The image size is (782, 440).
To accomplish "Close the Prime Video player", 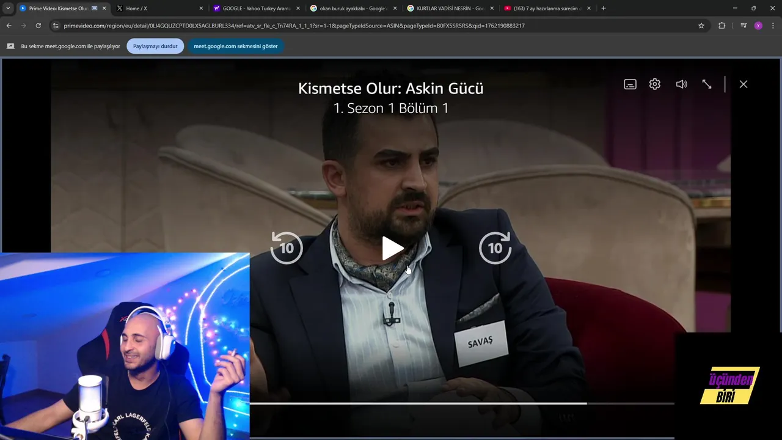I will click(x=744, y=84).
